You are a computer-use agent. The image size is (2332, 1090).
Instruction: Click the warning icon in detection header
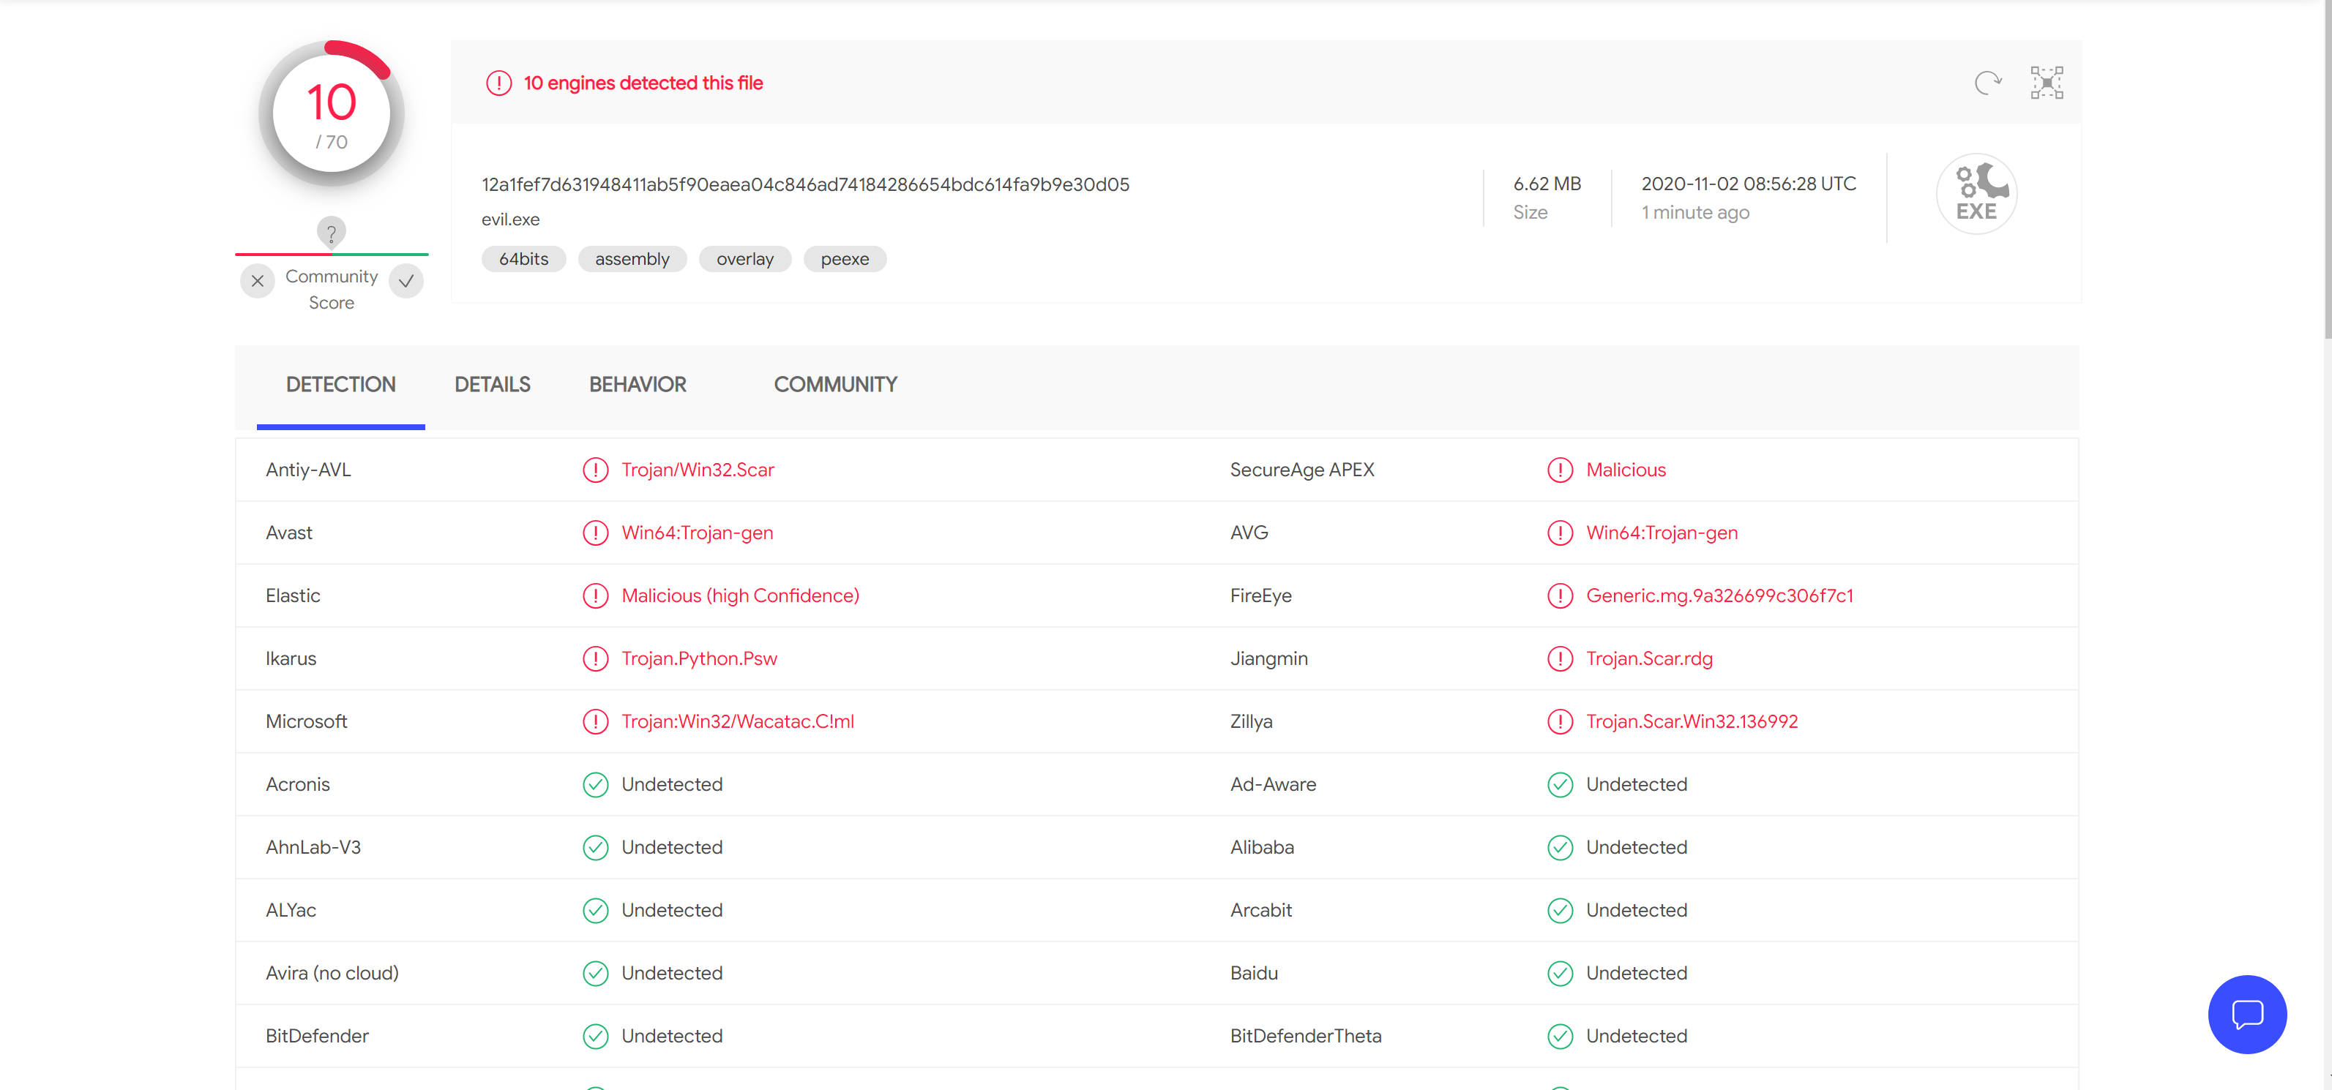498,83
